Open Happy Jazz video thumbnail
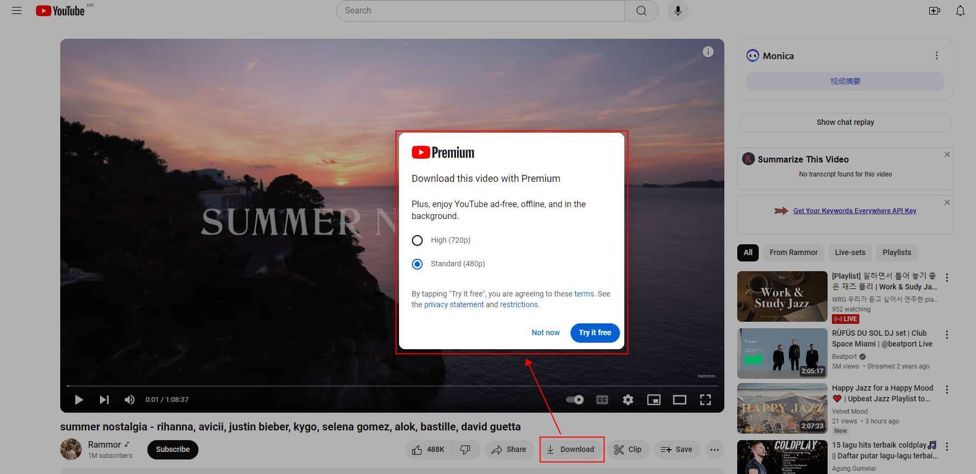The height and width of the screenshot is (474, 976). 782,408
